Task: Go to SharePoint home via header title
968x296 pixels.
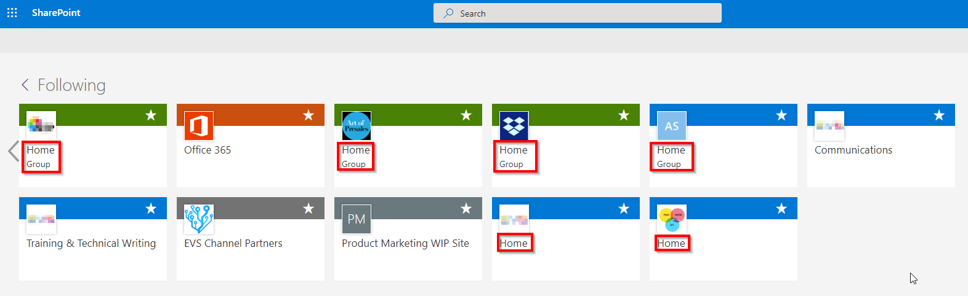Action: coord(56,13)
